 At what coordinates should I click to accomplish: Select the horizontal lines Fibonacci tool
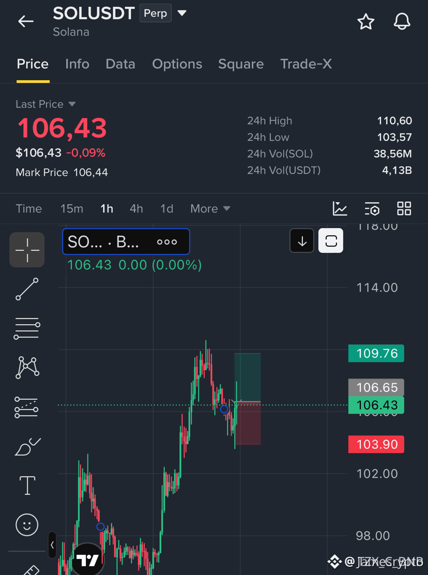(x=27, y=328)
